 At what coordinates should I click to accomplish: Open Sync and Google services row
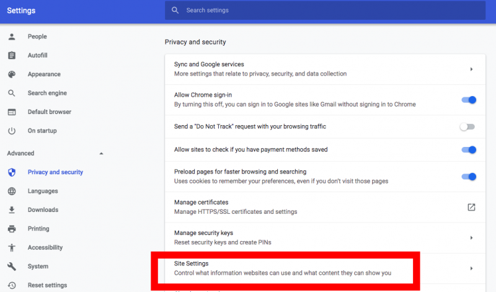coord(325,69)
